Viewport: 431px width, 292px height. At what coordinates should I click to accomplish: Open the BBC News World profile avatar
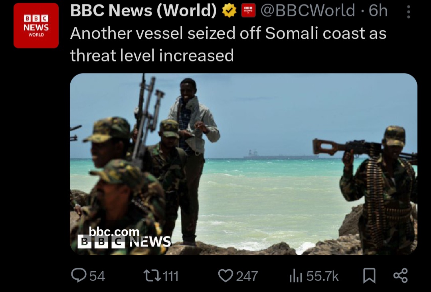(x=36, y=26)
